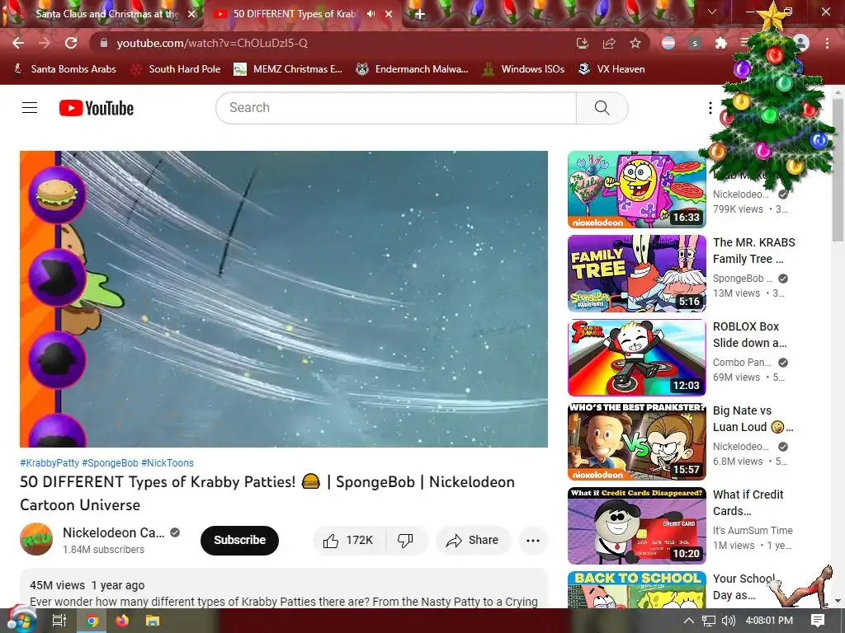Open the Chrome profile avatar
This screenshot has height=633, width=845.
tap(801, 43)
